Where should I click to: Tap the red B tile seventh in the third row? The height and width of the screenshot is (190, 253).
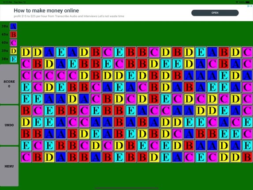tap(96, 76)
